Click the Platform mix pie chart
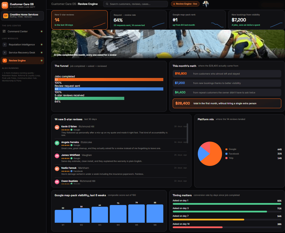Screen dimensions: 285x233 [x=210, y=154]
